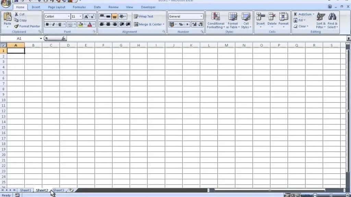Decrease indent in Alignment group

pyautogui.click(x=122, y=24)
